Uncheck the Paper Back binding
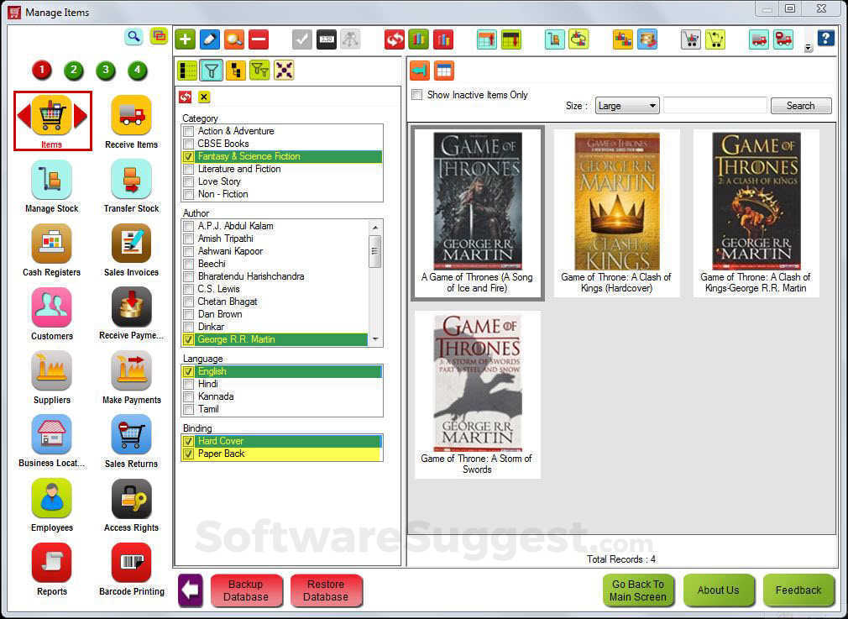Image resolution: width=848 pixels, height=619 pixels. 189,454
